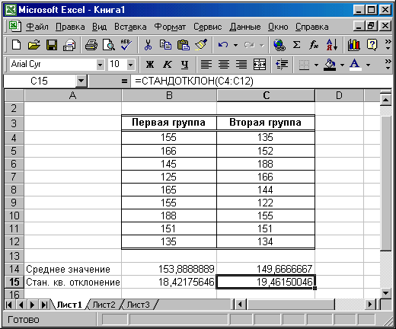Open a file using the folder icon
The image size is (396, 329).
34,45
